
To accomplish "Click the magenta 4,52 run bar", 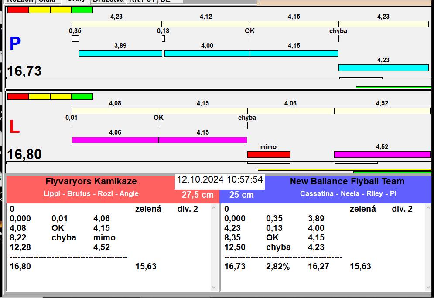I will click(382, 154).
